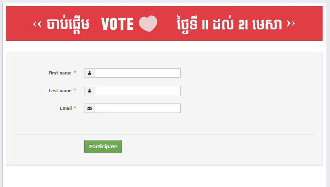Screen dimensions: 330x187
Task: Focus the First name text field
Action: pos(138,73)
